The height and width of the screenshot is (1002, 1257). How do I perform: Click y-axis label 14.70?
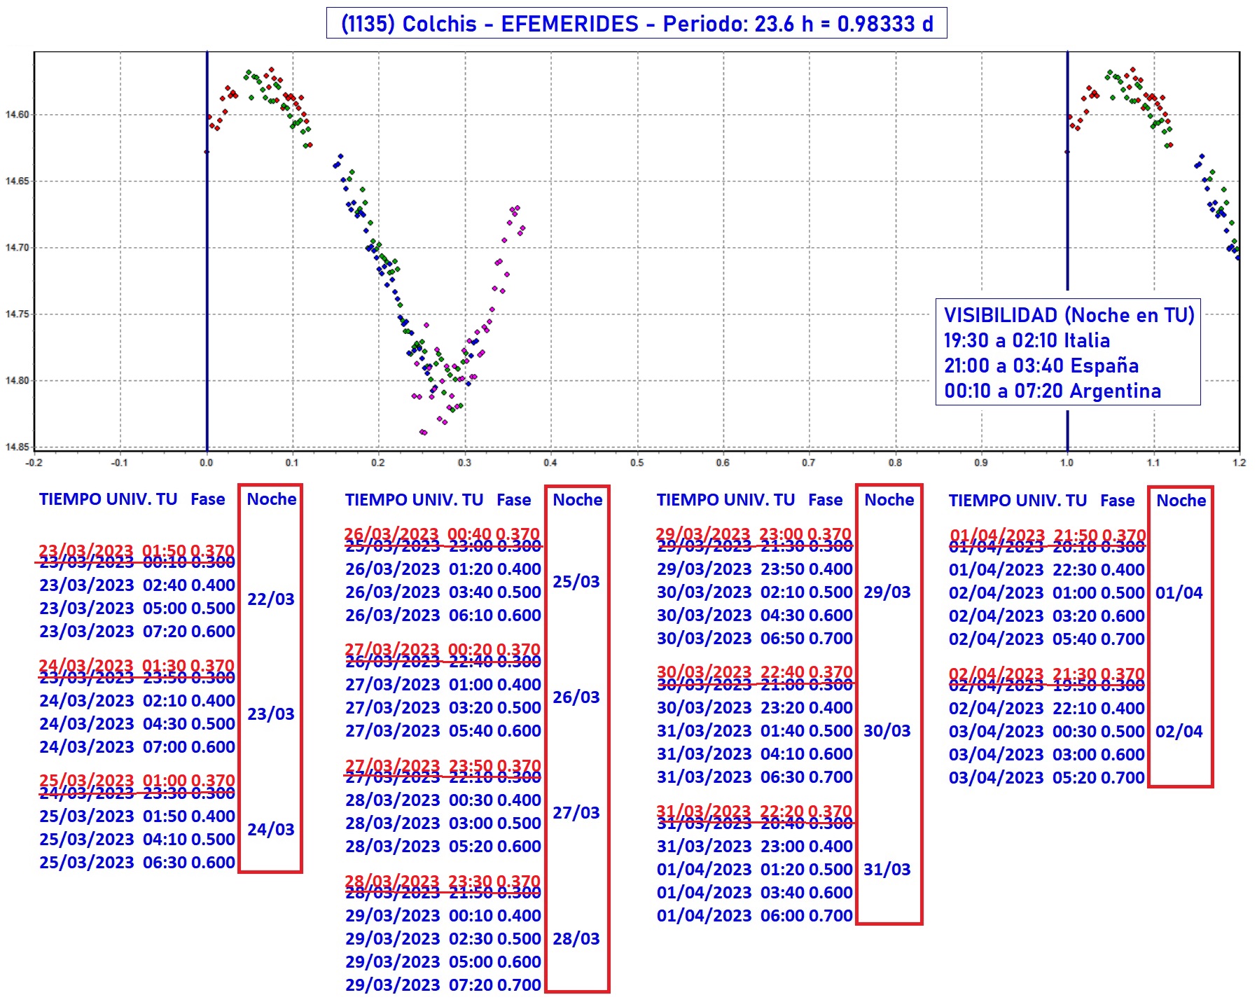click(x=17, y=248)
